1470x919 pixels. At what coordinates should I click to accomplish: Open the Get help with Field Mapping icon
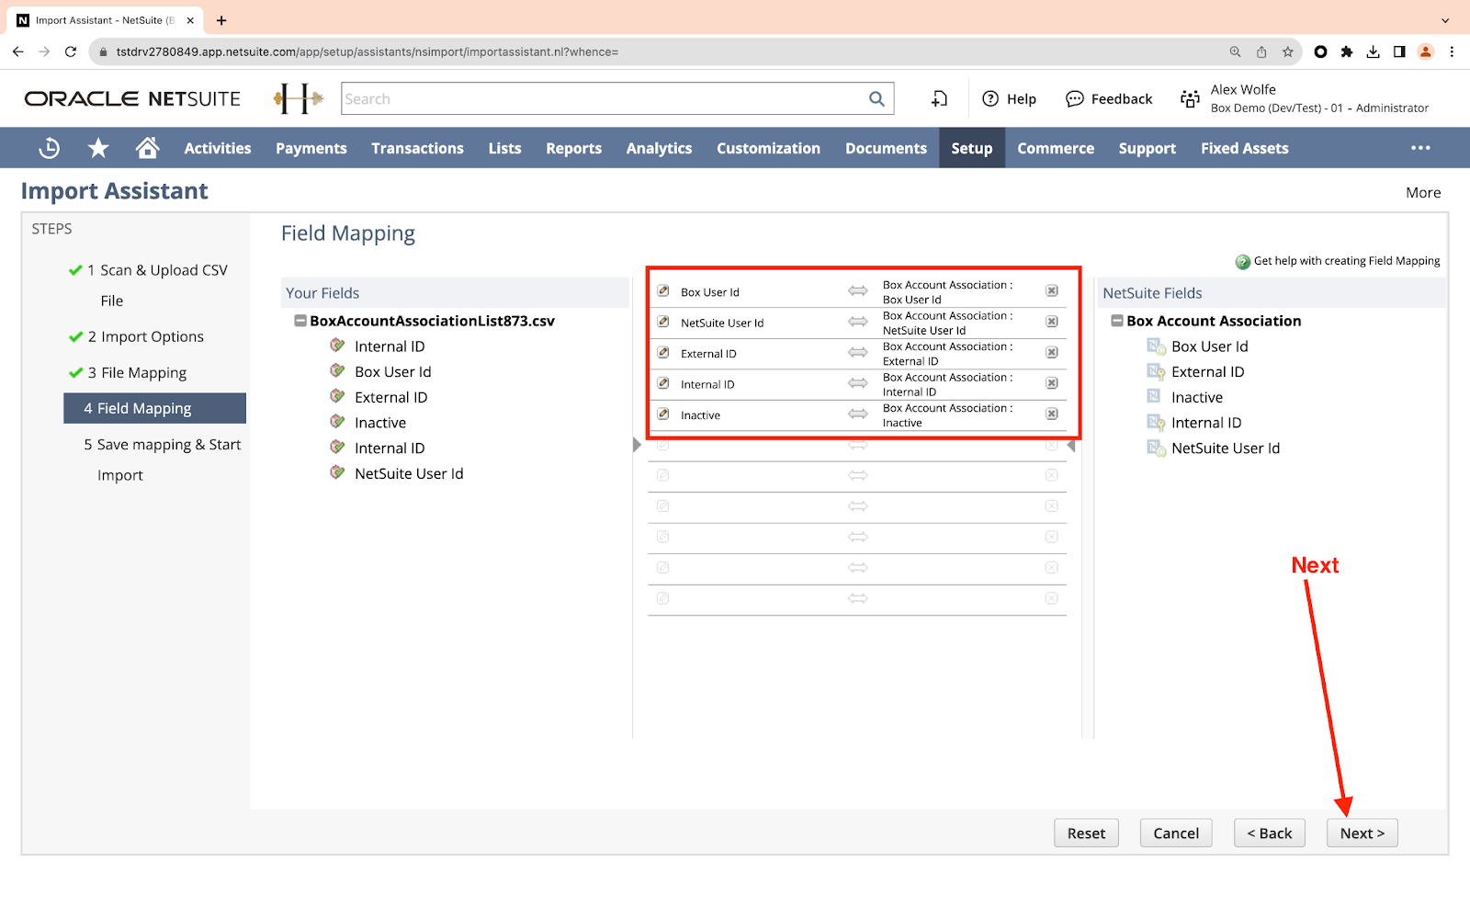1243,262
